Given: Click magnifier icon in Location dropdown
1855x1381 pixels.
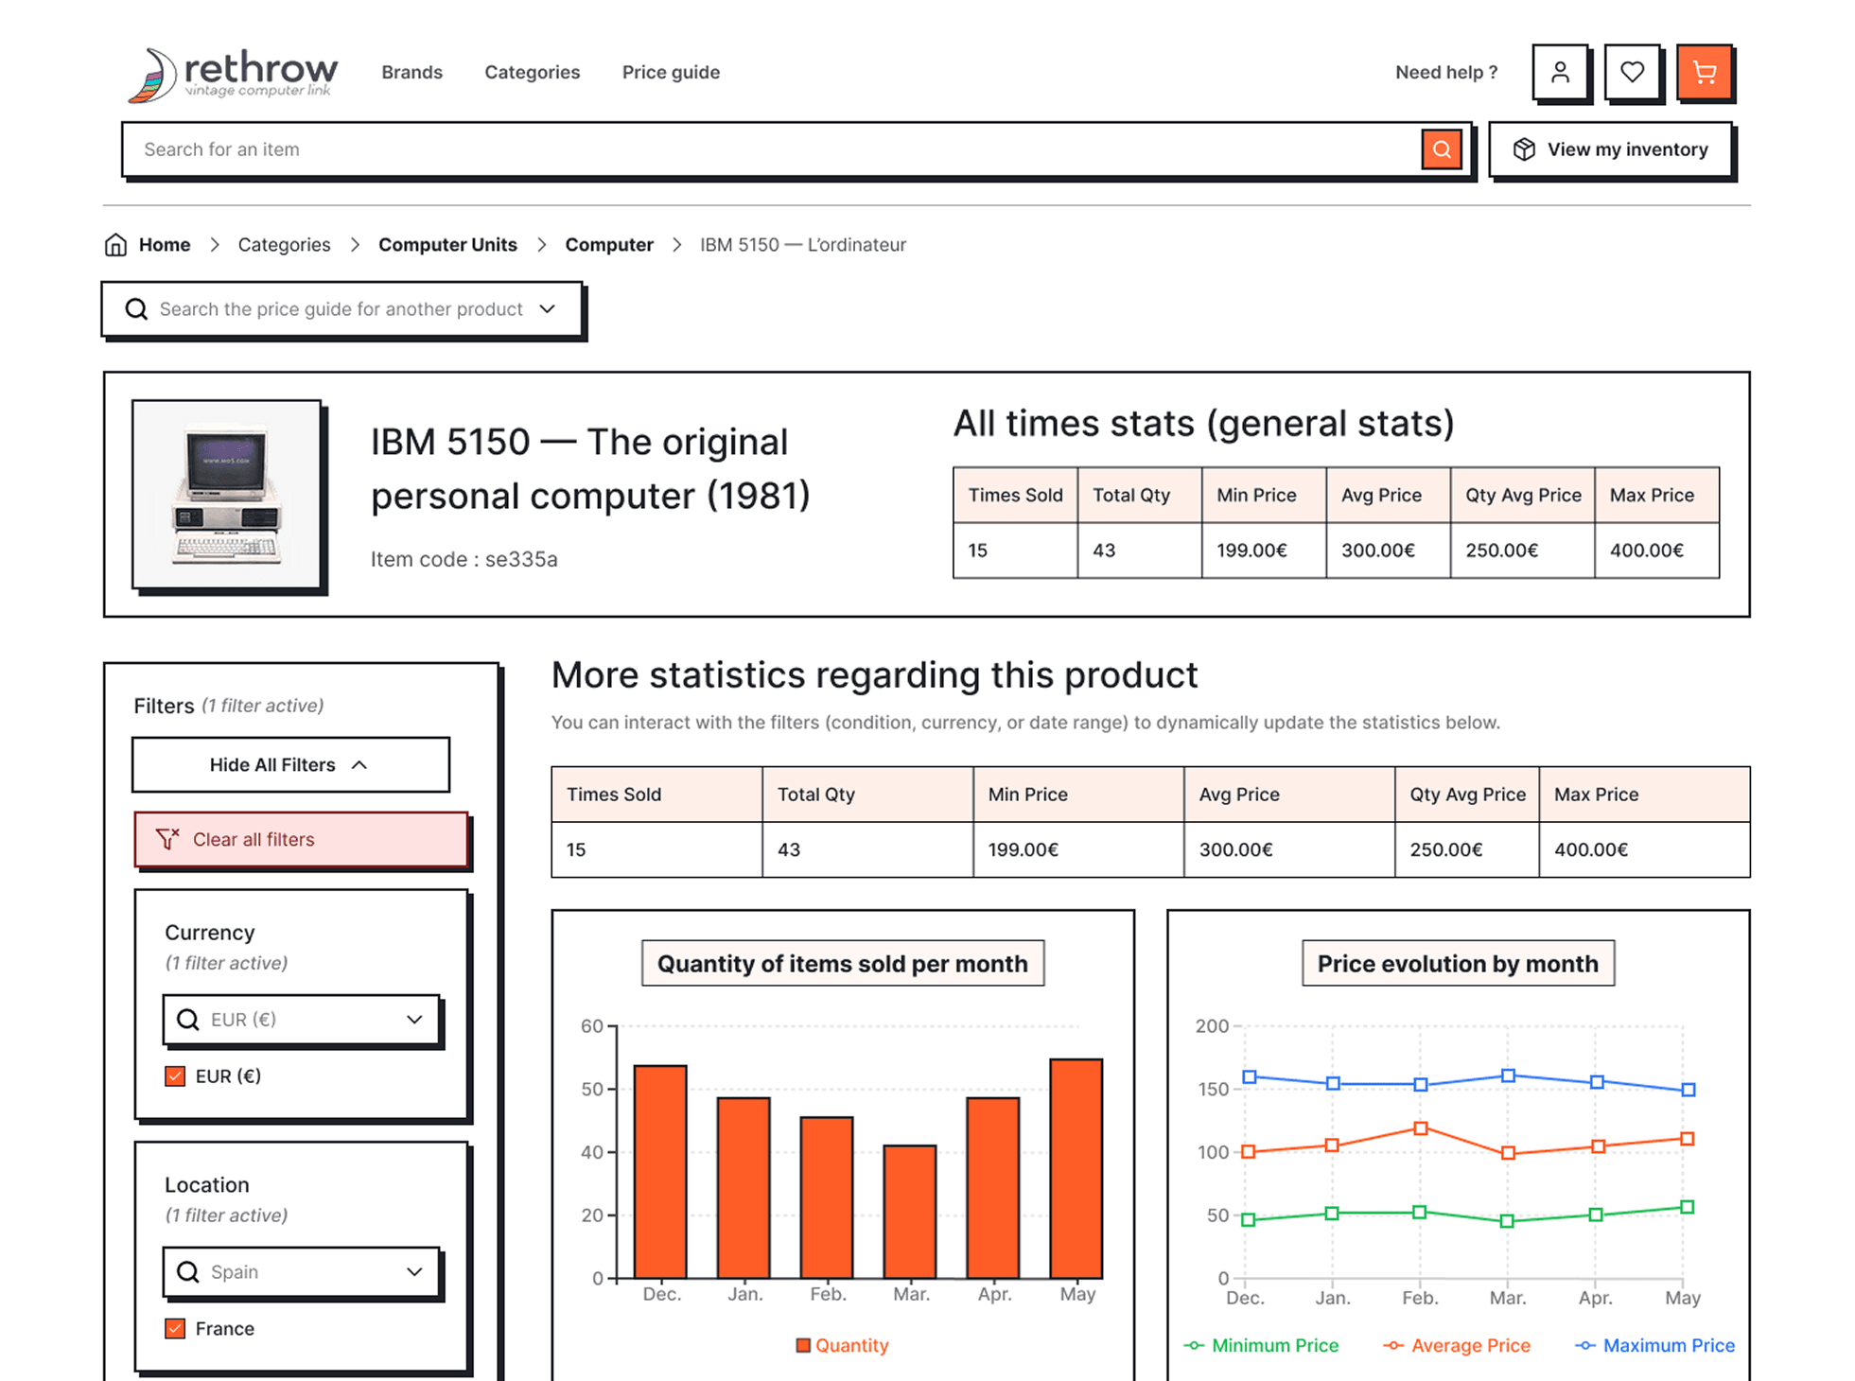Looking at the screenshot, I should pos(188,1272).
